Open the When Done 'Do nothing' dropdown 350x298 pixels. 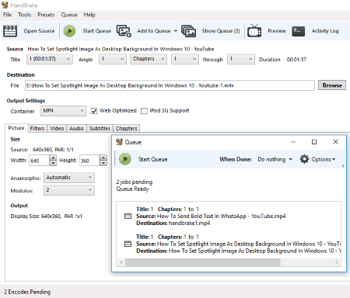pos(275,159)
